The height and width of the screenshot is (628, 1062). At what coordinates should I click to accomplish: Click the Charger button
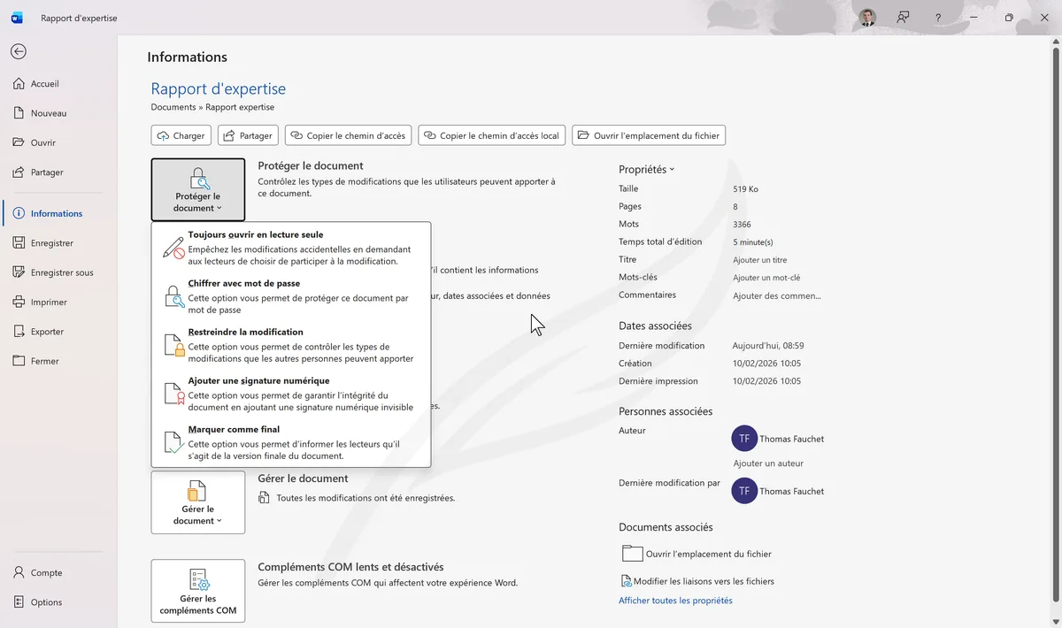click(x=181, y=134)
